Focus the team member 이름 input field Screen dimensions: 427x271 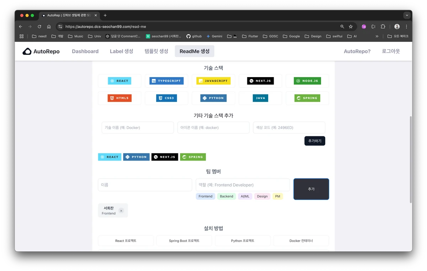pyautogui.click(x=145, y=185)
